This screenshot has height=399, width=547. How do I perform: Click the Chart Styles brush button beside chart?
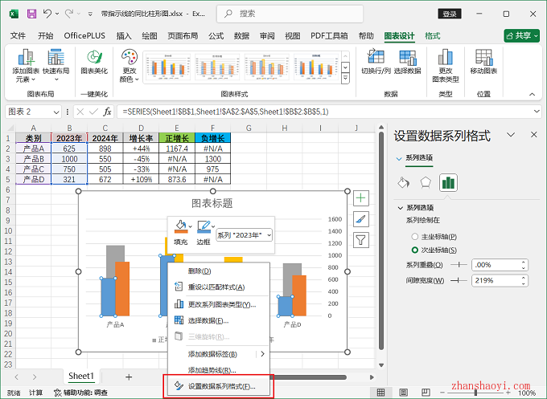pos(361,218)
